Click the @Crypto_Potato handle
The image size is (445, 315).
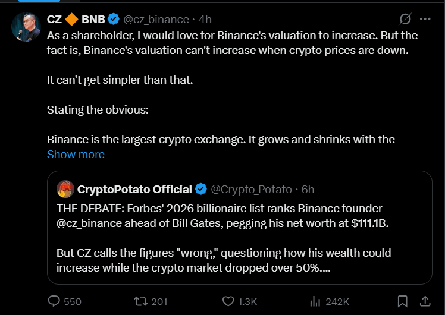[x=252, y=189]
